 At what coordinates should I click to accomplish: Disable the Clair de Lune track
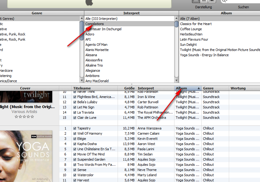coord(75,118)
